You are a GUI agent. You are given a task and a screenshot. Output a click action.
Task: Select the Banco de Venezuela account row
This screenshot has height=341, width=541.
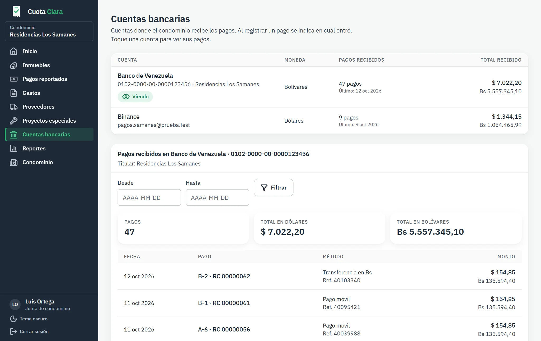point(319,87)
